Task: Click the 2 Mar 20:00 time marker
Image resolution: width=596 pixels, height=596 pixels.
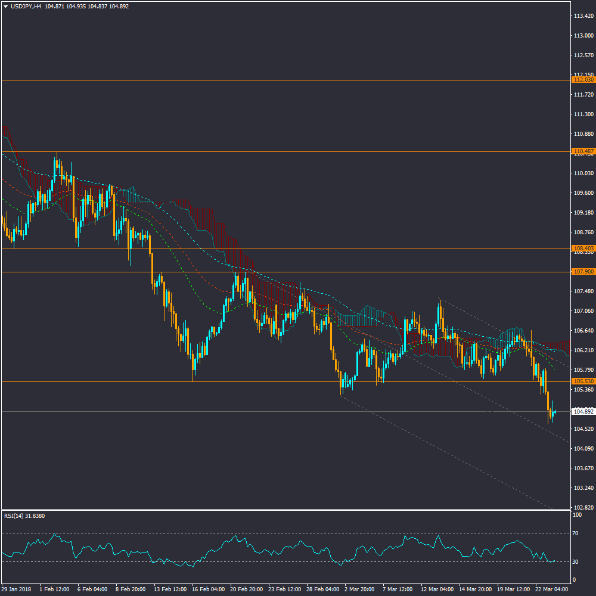Action: click(359, 589)
